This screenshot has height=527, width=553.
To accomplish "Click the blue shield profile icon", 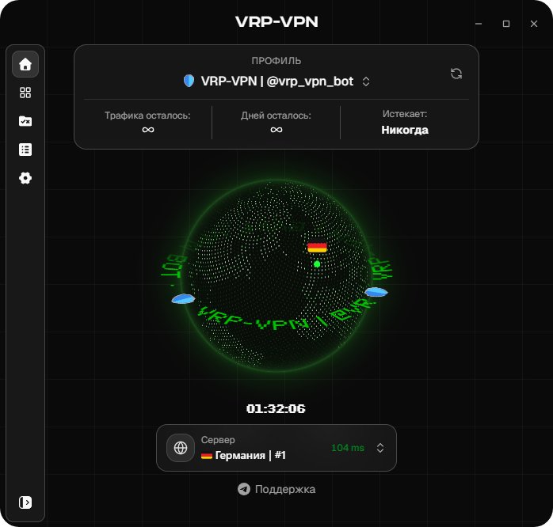I will coord(189,81).
